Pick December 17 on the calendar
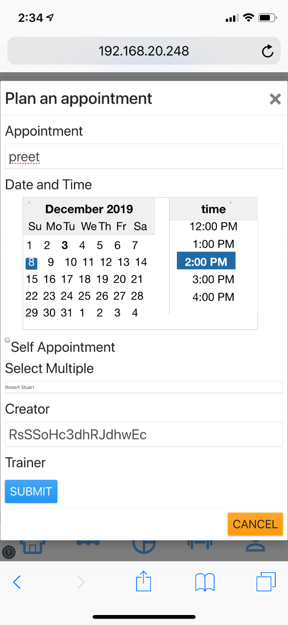 point(67,279)
